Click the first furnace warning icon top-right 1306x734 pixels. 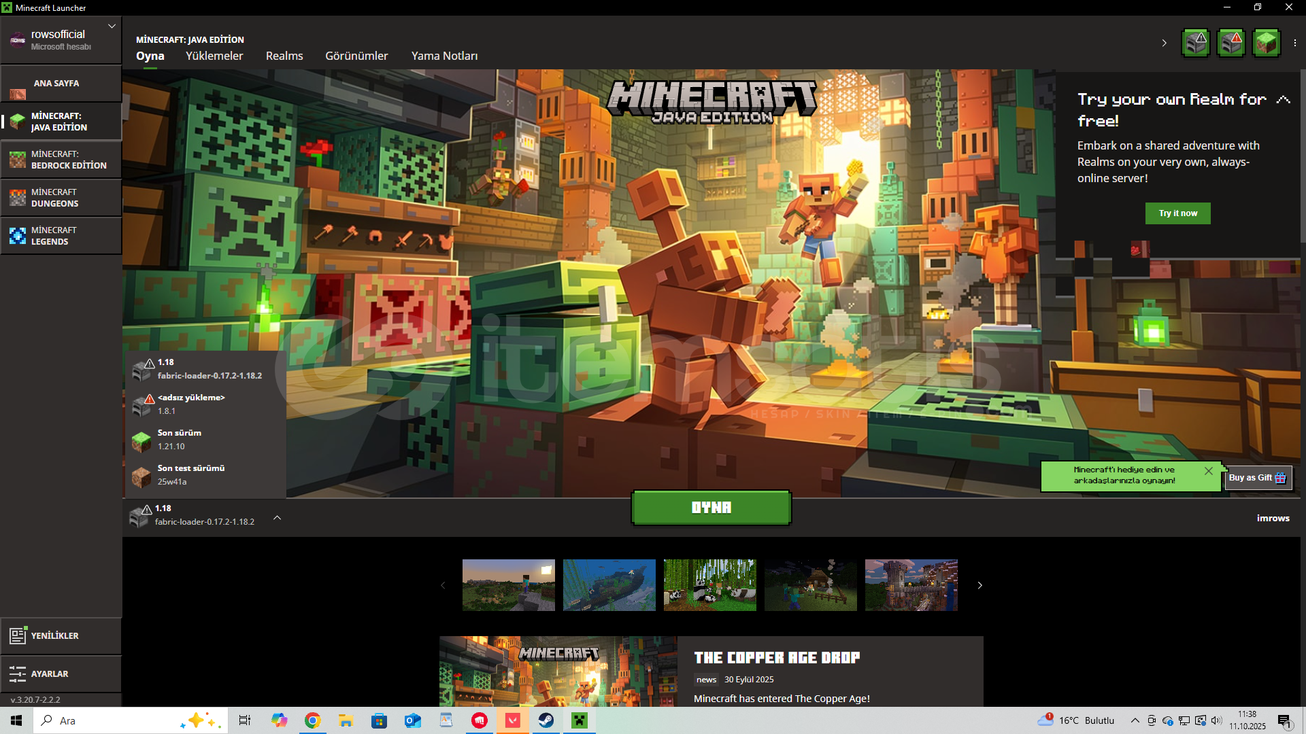(x=1196, y=43)
